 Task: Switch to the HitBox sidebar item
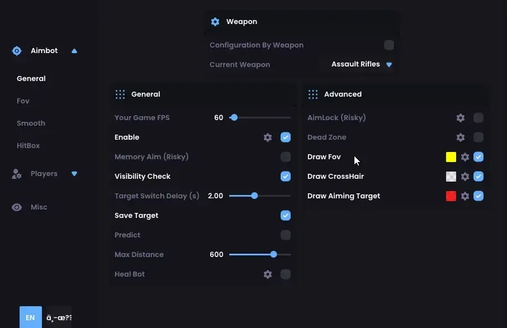[28, 145]
